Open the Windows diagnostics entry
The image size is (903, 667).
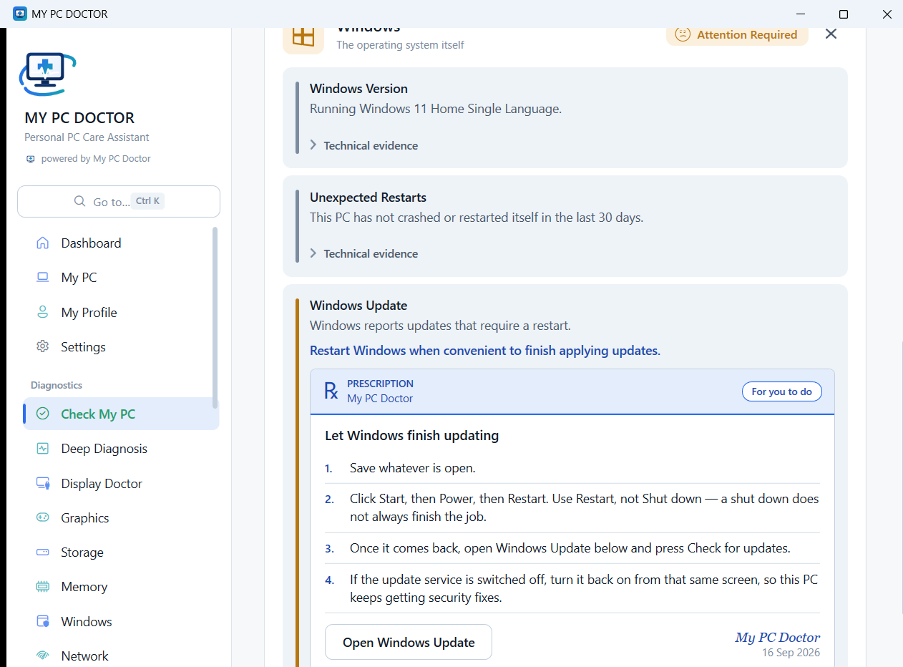tap(121, 622)
